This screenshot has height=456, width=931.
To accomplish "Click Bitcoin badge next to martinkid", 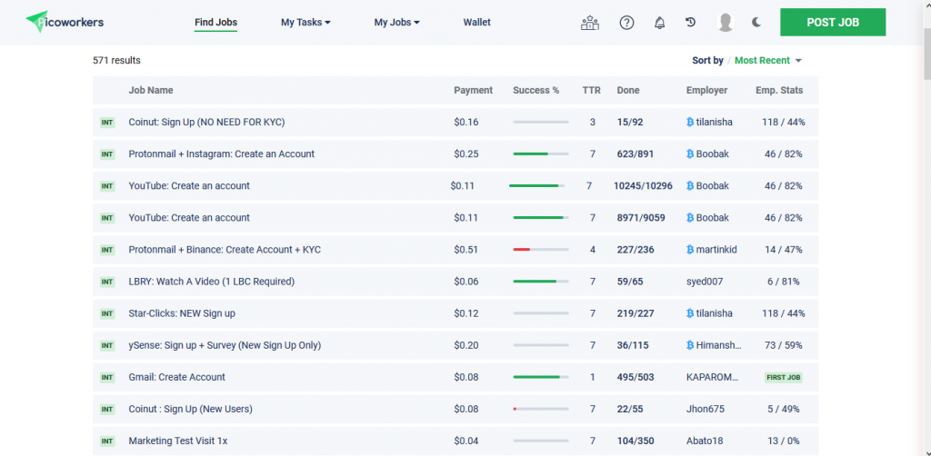I will (690, 250).
